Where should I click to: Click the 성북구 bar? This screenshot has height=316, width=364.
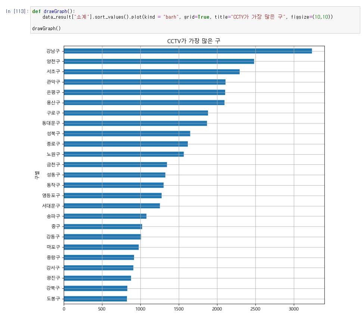click(127, 133)
